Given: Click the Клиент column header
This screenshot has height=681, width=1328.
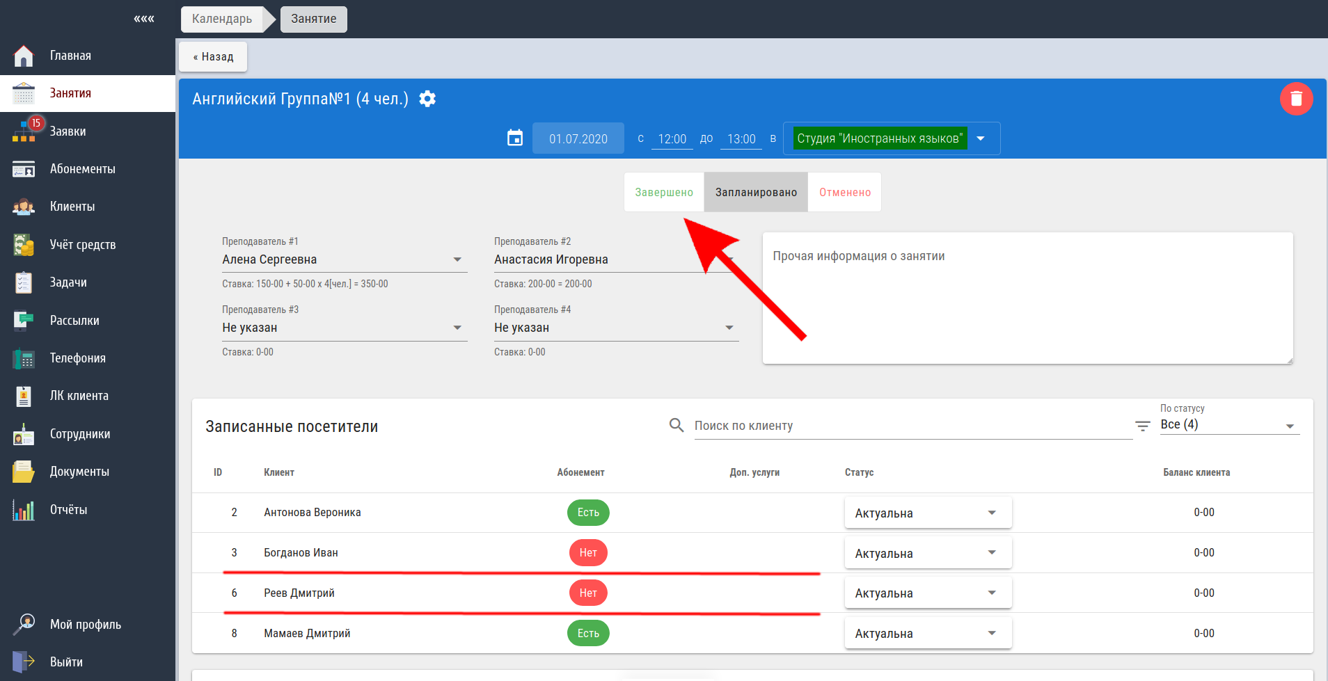Looking at the screenshot, I should 279,472.
